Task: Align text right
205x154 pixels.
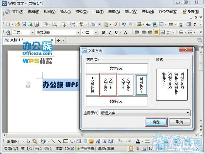Action: (x=150, y=32)
